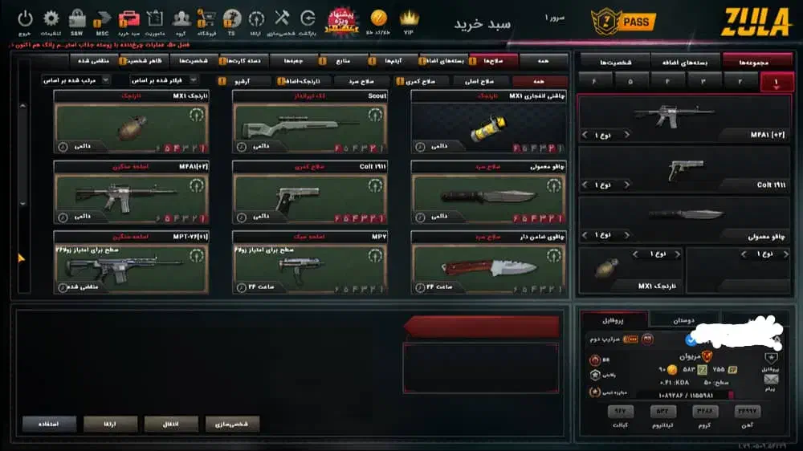Image resolution: width=803 pixels, height=451 pixels.
Task: Click next type arrow for M4A1 loadout slot
Action: 627,135
